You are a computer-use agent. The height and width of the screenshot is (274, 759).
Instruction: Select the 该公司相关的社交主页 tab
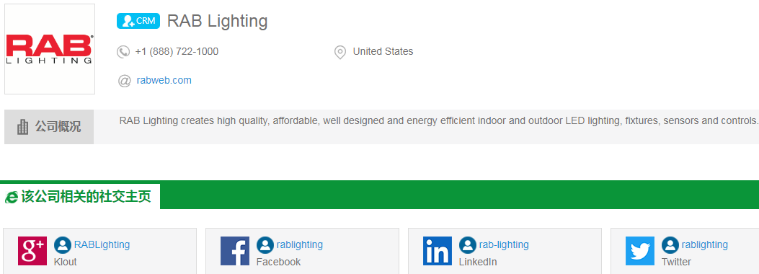click(80, 197)
